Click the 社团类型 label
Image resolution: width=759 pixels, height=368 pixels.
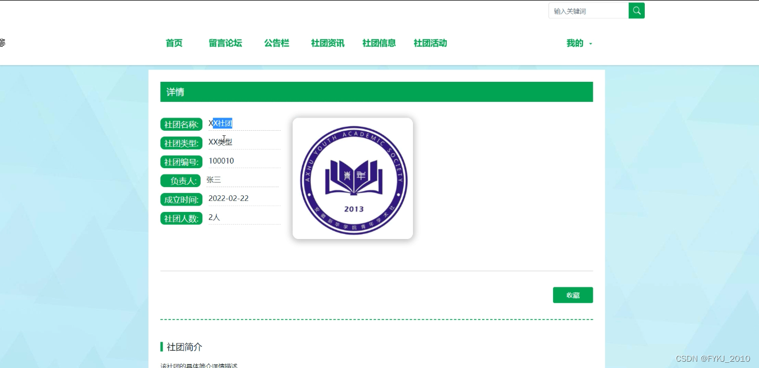[x=181, y=143]
